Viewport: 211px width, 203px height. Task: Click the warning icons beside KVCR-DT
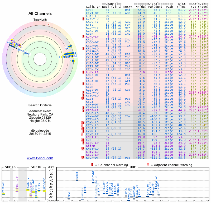(x=83, y=158)
